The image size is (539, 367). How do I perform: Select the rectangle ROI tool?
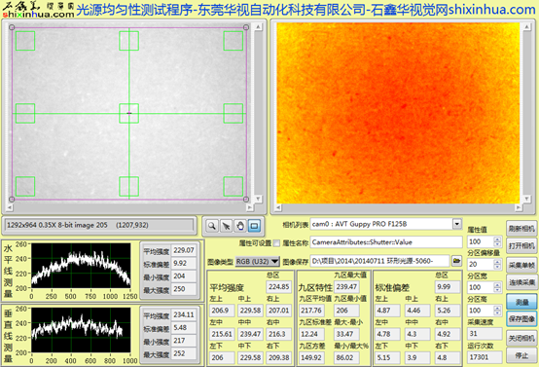(x=254, y=226)
